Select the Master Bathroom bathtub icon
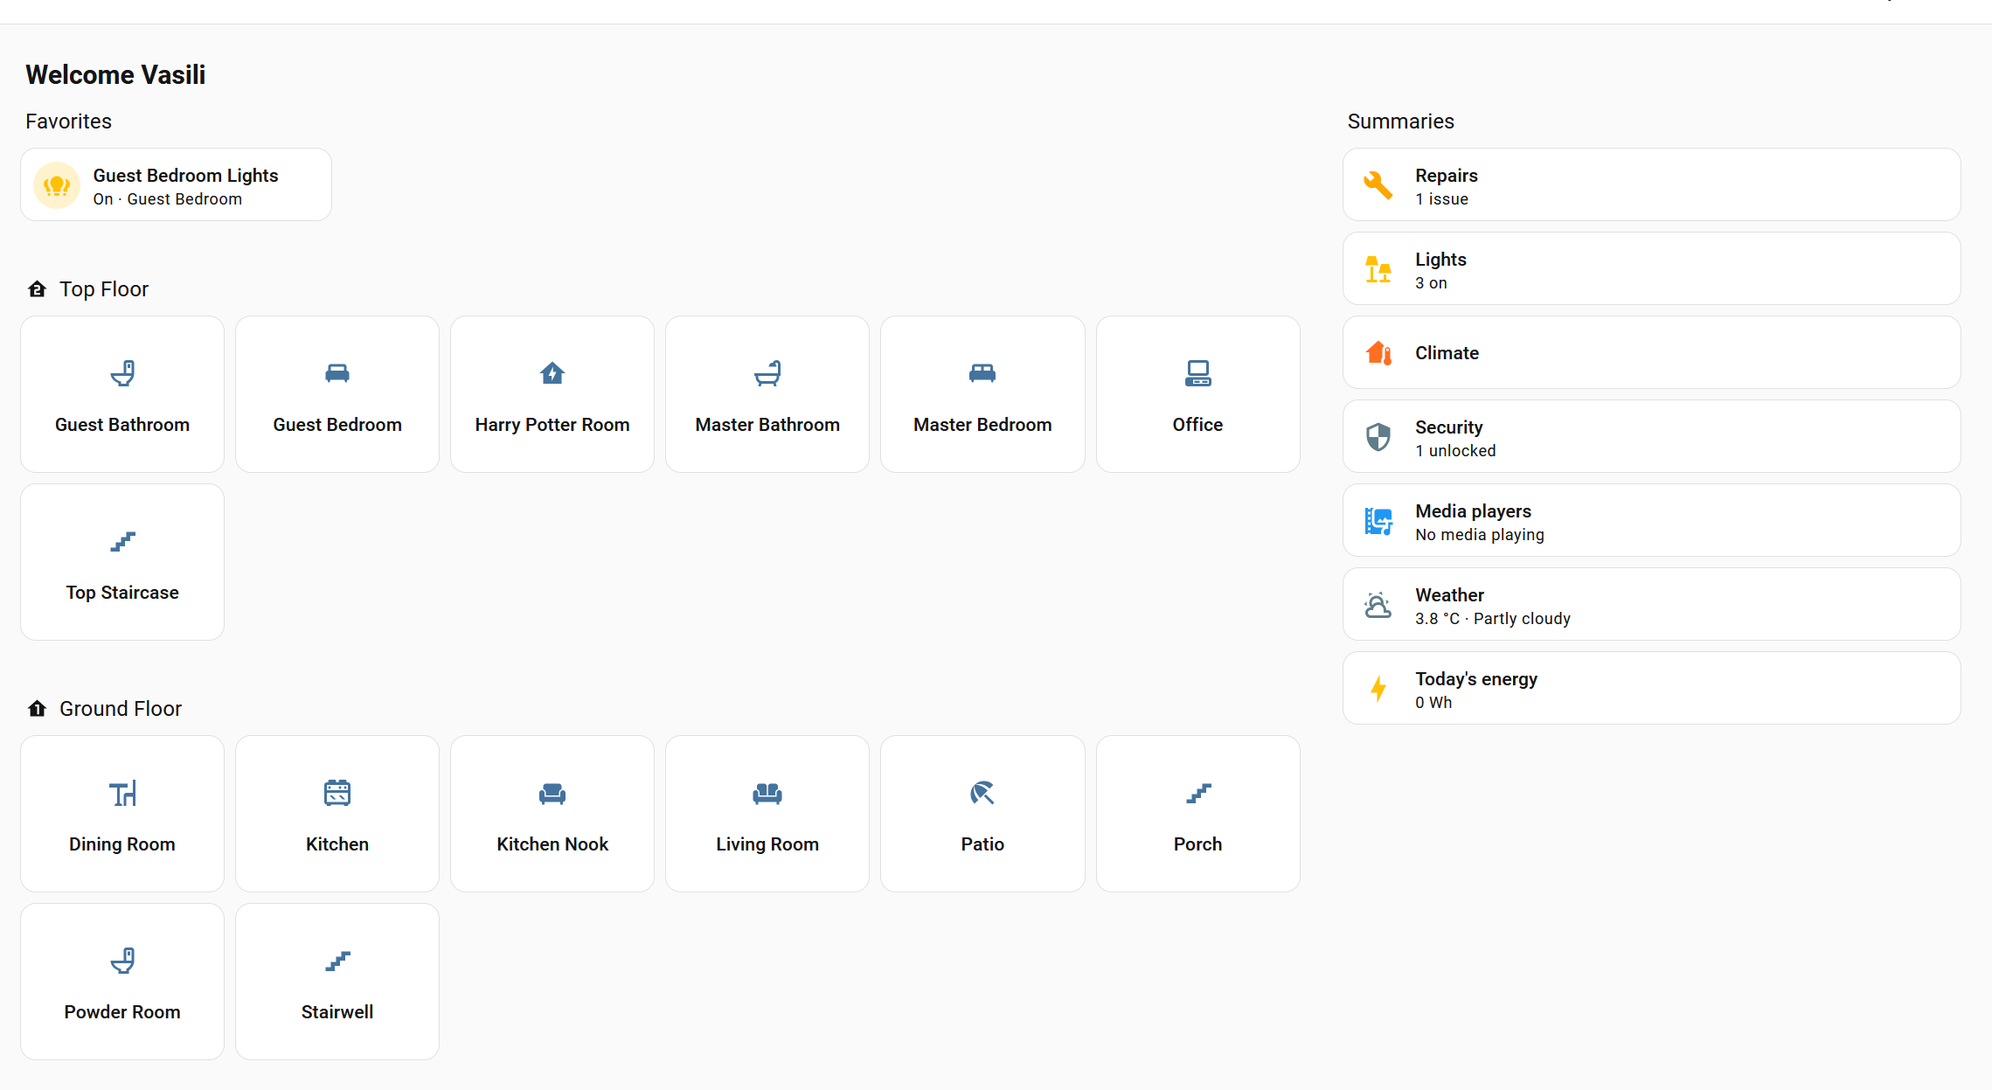Viewport: 1992px width, 1090px height. point(767,373)
